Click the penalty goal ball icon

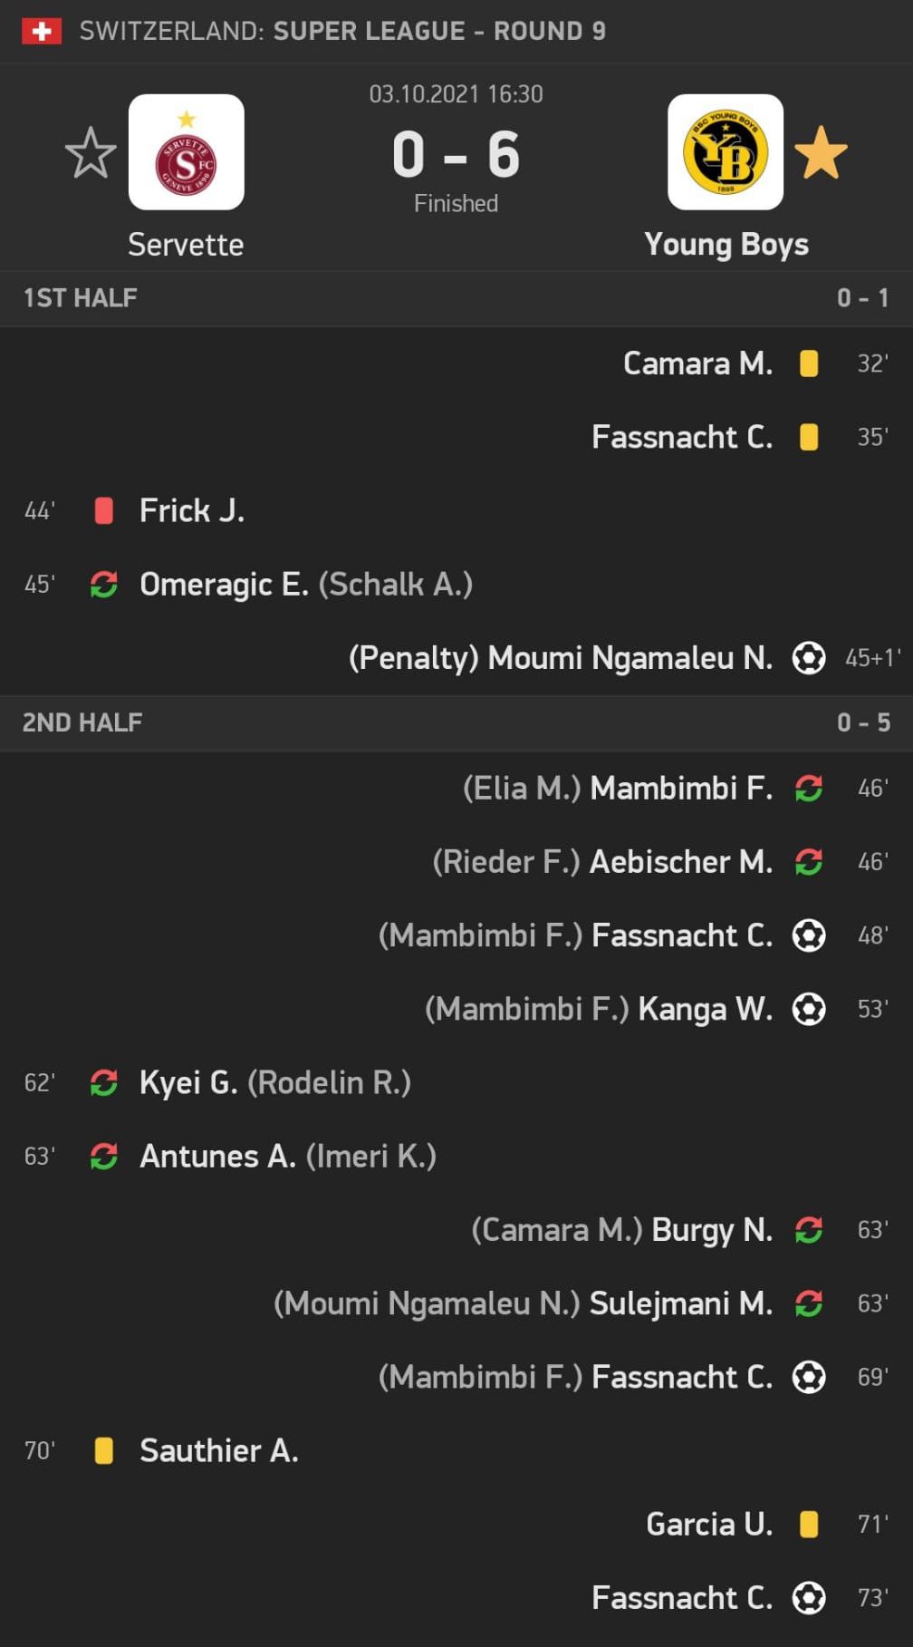pos(809,658)
